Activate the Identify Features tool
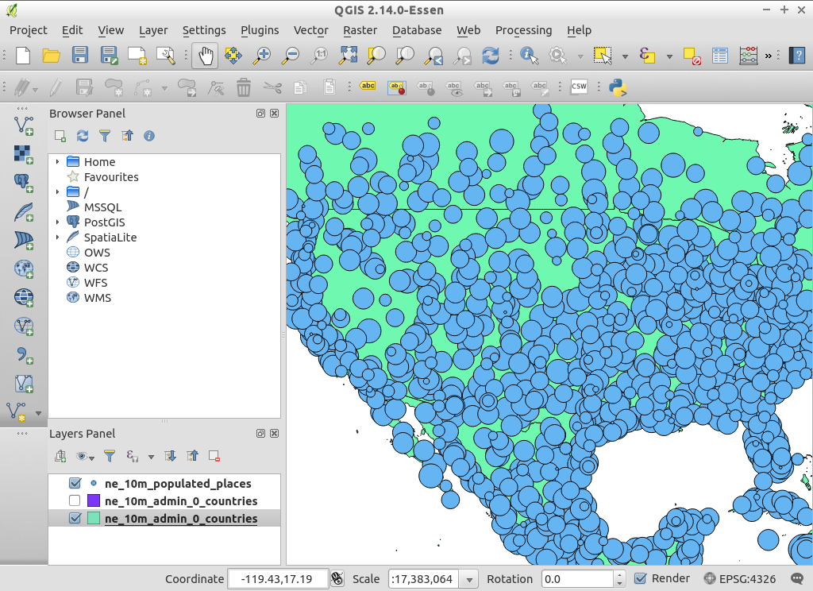Screen dimensions: 813x591 pyautogui.click(x=529, y=55)
